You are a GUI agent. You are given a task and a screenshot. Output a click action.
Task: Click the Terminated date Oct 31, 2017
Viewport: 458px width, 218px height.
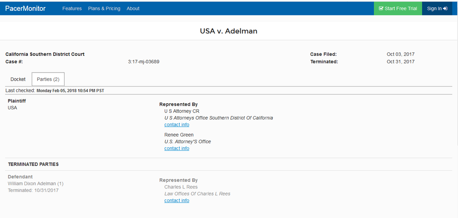tap(400, 61)
